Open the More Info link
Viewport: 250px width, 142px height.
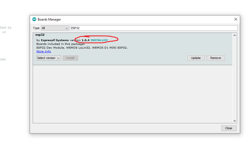[44, 51]
